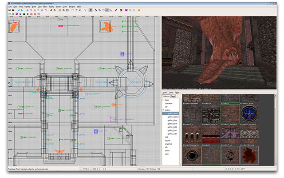Select the gothic_block tree row
This screenshot has width=284, height=178.
[170, 113]
